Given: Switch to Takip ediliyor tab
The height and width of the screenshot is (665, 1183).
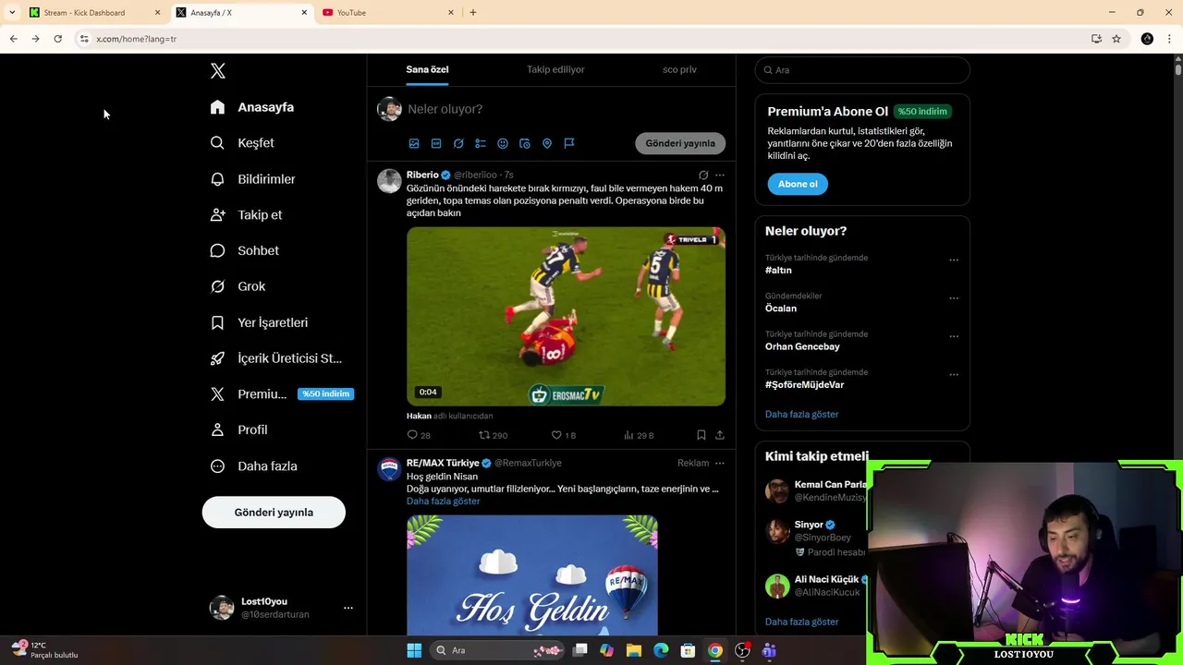Looking at the screenshot, I should coord(555,69).
